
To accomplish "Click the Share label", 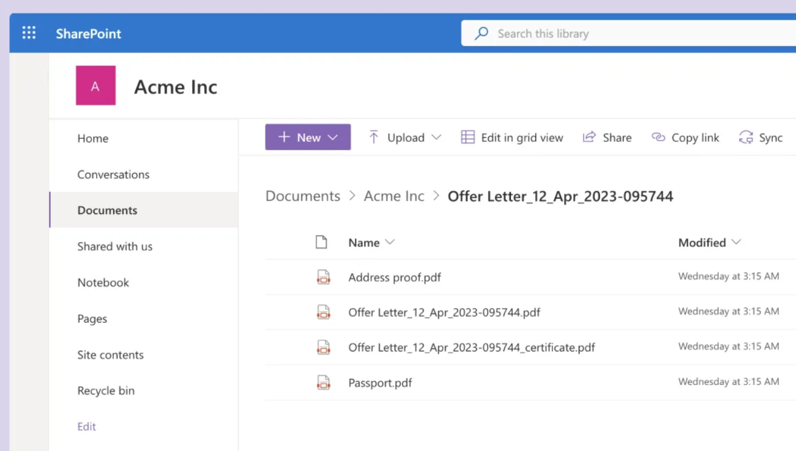I will click(617, 137).
